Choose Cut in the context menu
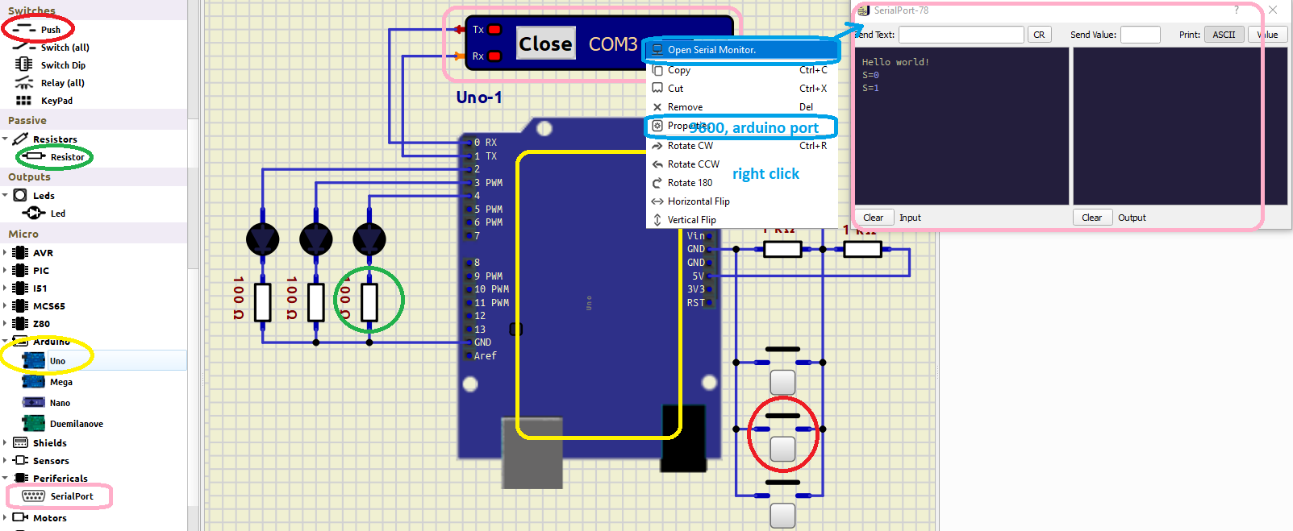 click(742, 89)
